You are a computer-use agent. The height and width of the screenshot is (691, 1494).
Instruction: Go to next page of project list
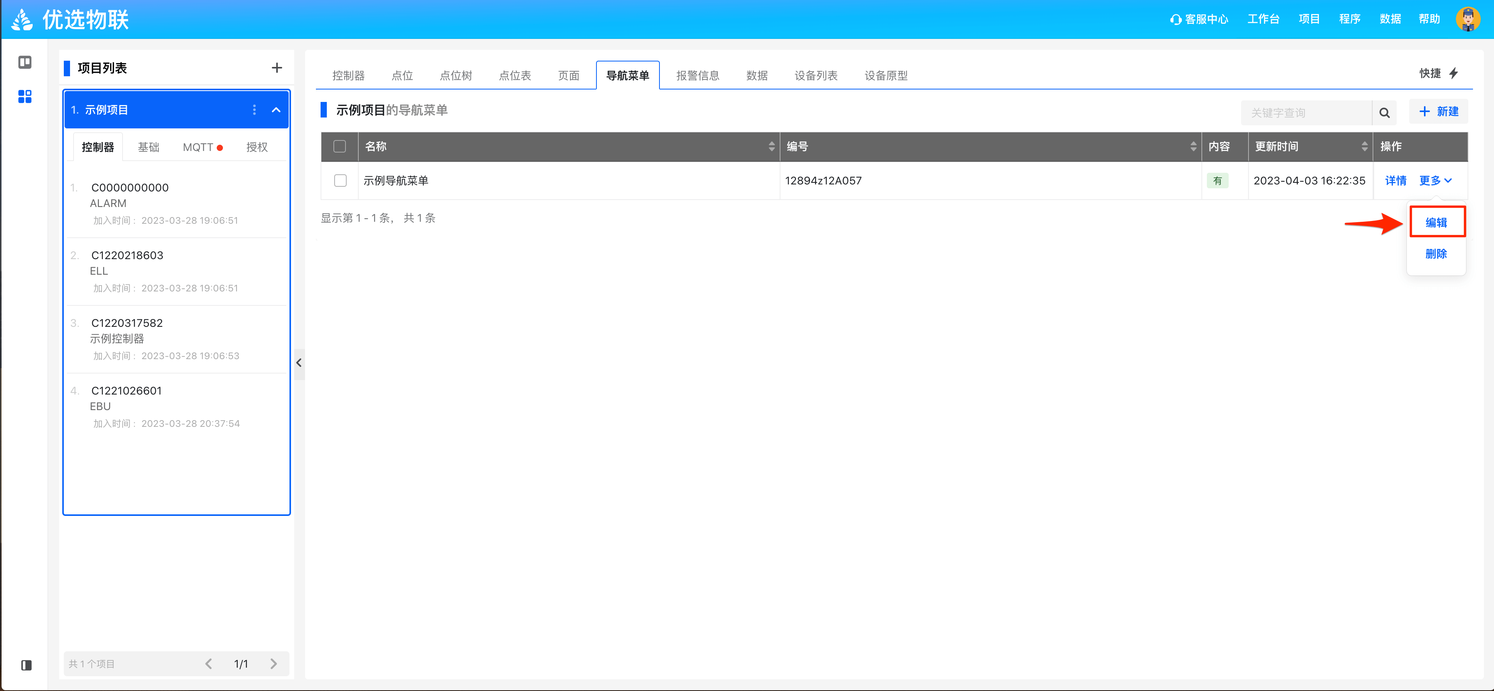click(274, 664)
